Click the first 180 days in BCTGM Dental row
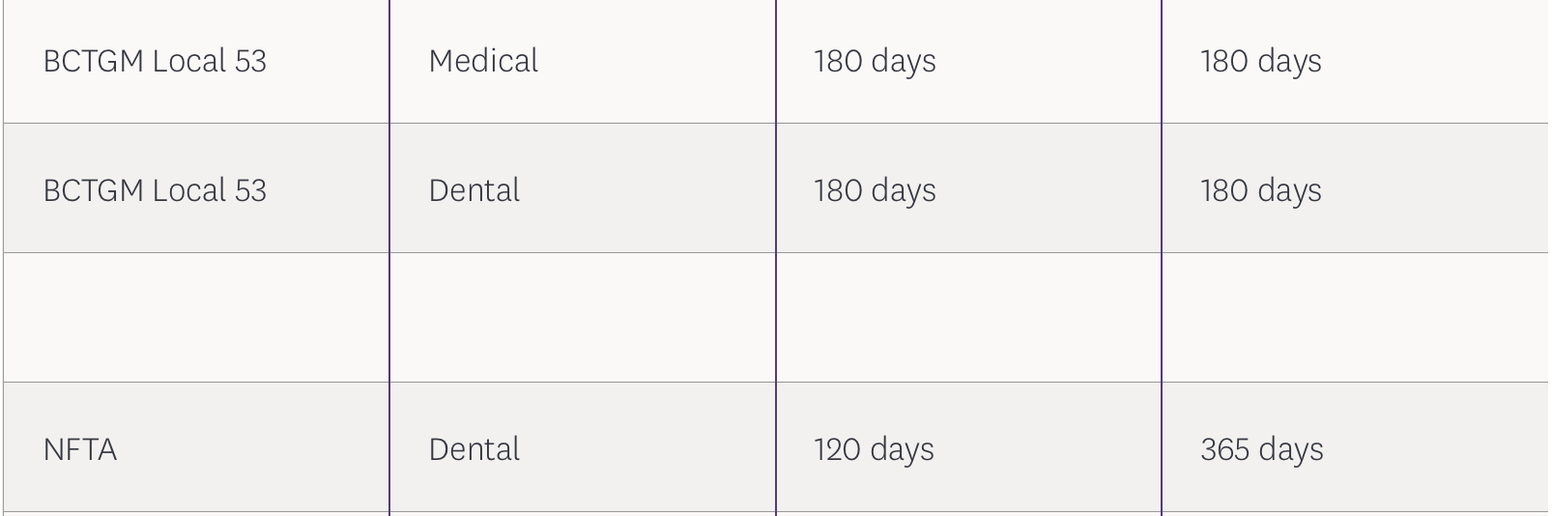The image size is (1552, 516). coord(875,190)
